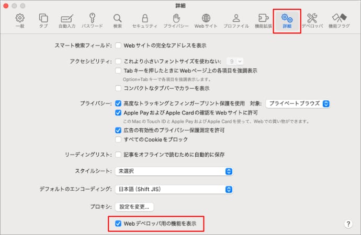
Task: Click the パスワード key icon
Action: pyautogui.click(x=92, y=20)
